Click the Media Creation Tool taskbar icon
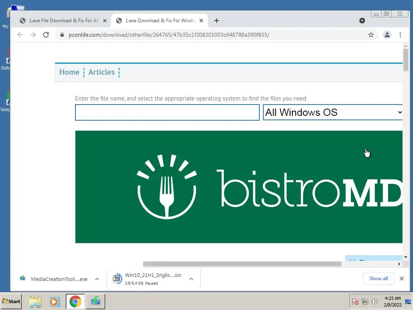The image size is (413, 310). [96, 301]
